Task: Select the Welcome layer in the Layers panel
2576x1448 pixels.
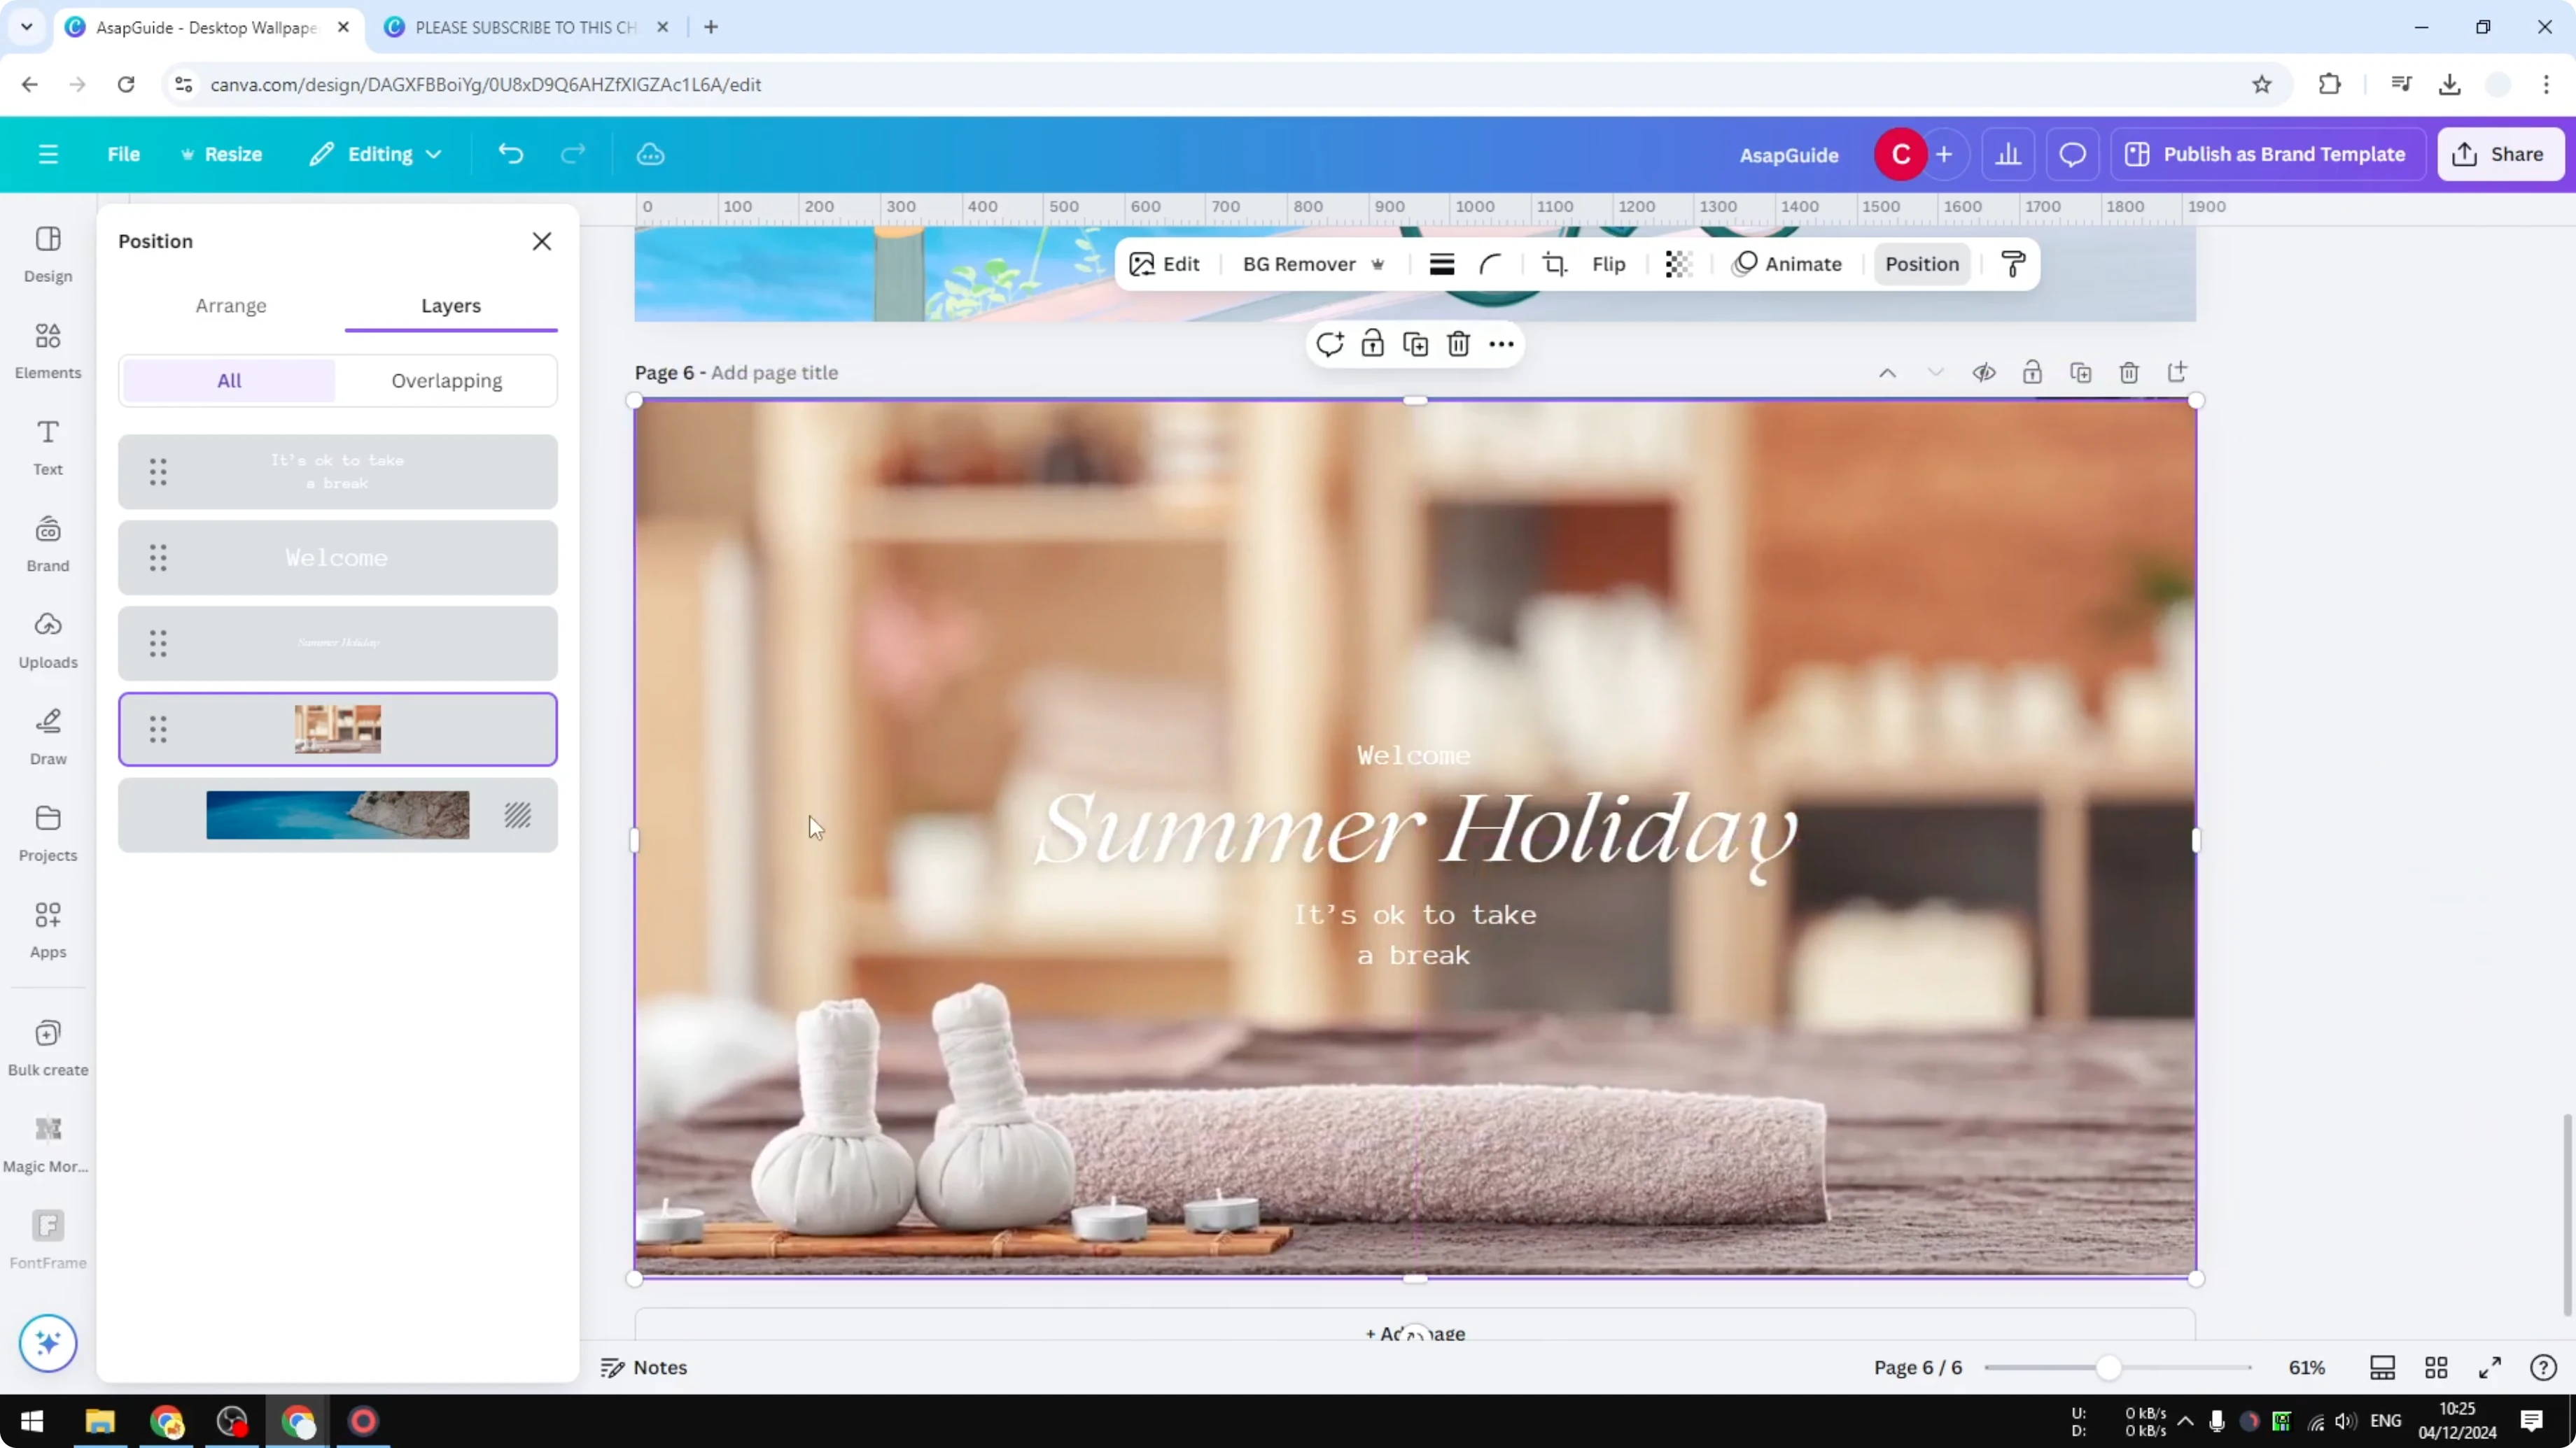Action: coord(338,558)
